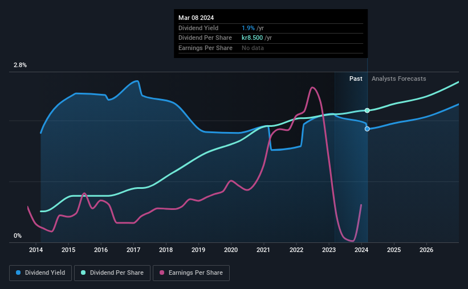Click the blue Dividend Yield legend dot

(18, 273)
